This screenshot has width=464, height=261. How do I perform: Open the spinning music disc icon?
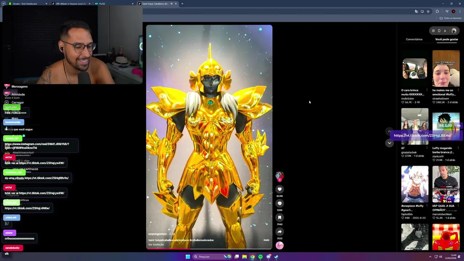(279, 245)
